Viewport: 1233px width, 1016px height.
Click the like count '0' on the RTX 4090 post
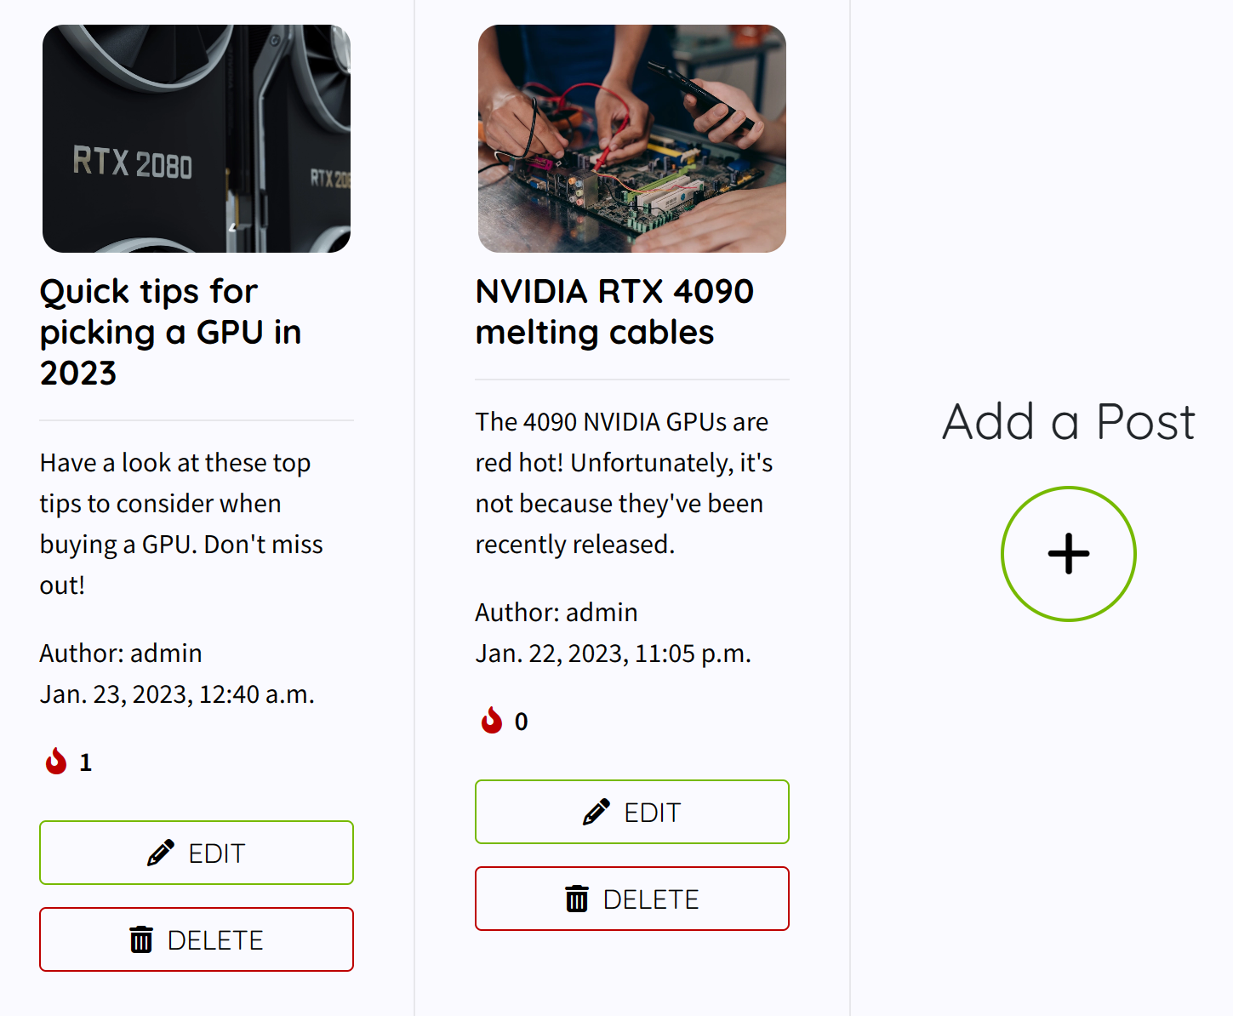(521, 722)
